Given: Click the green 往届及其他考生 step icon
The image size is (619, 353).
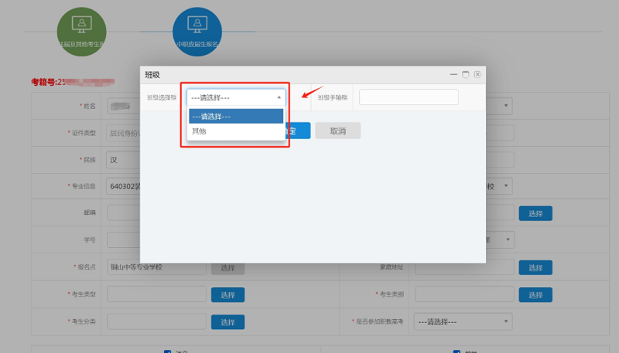Looking at the screenshot, I should point(81,32).
